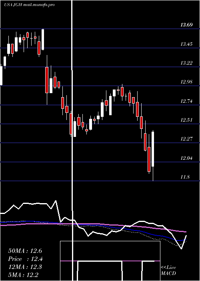Select the large red candle below 13.22

tap(47, 80)
